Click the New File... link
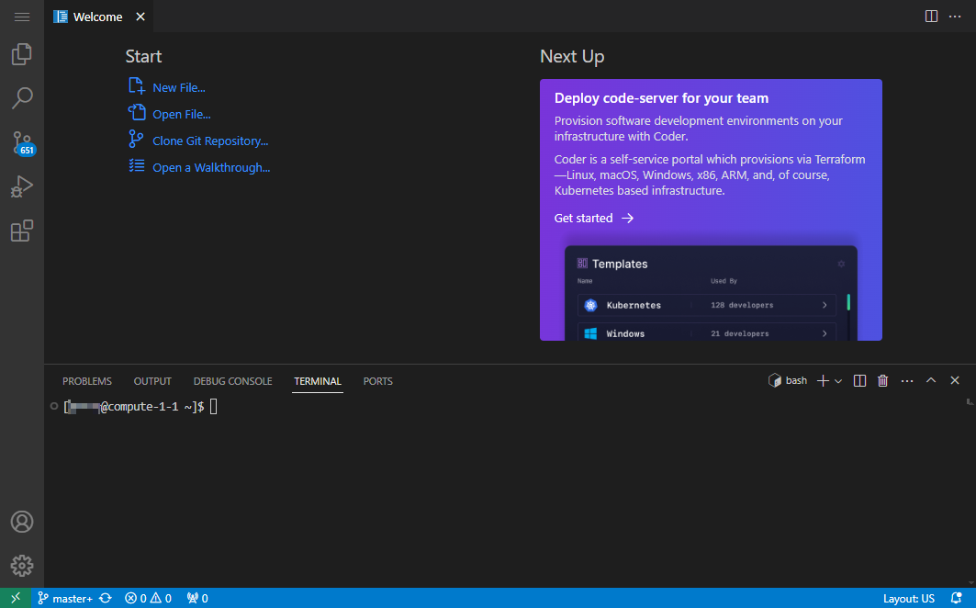Viewport: 976px width, 608px height. point(179,88)
